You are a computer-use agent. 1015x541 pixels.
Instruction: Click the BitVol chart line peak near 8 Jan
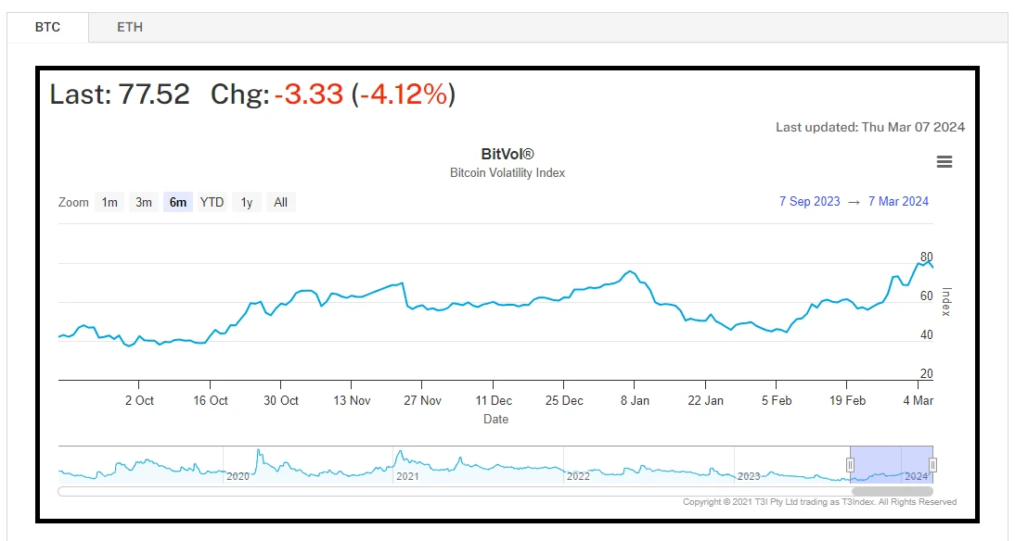point(630,271)
